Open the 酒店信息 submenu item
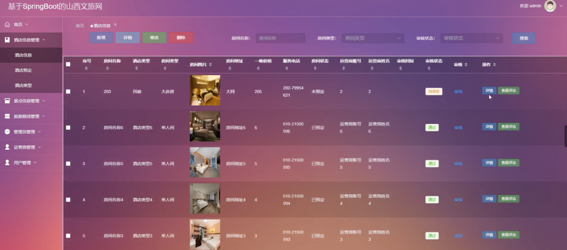 tap(31, 55)
